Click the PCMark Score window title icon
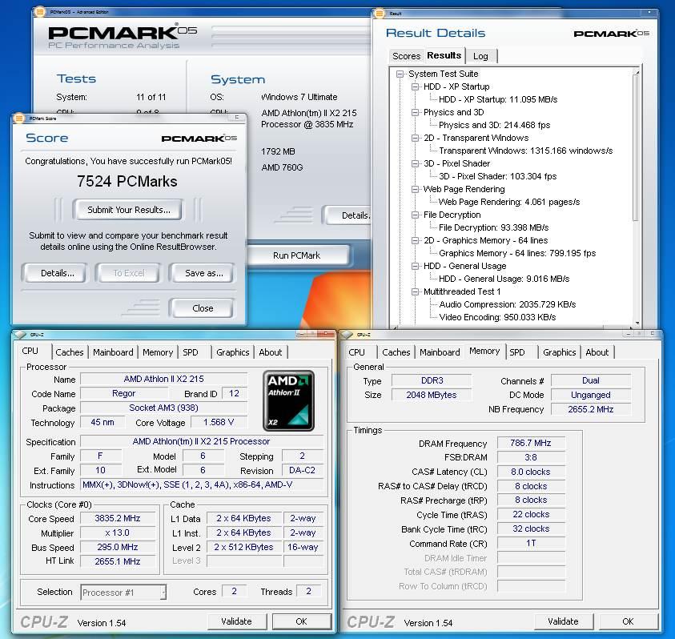Viewport: 675px width, 639px height. coord(18,118)
